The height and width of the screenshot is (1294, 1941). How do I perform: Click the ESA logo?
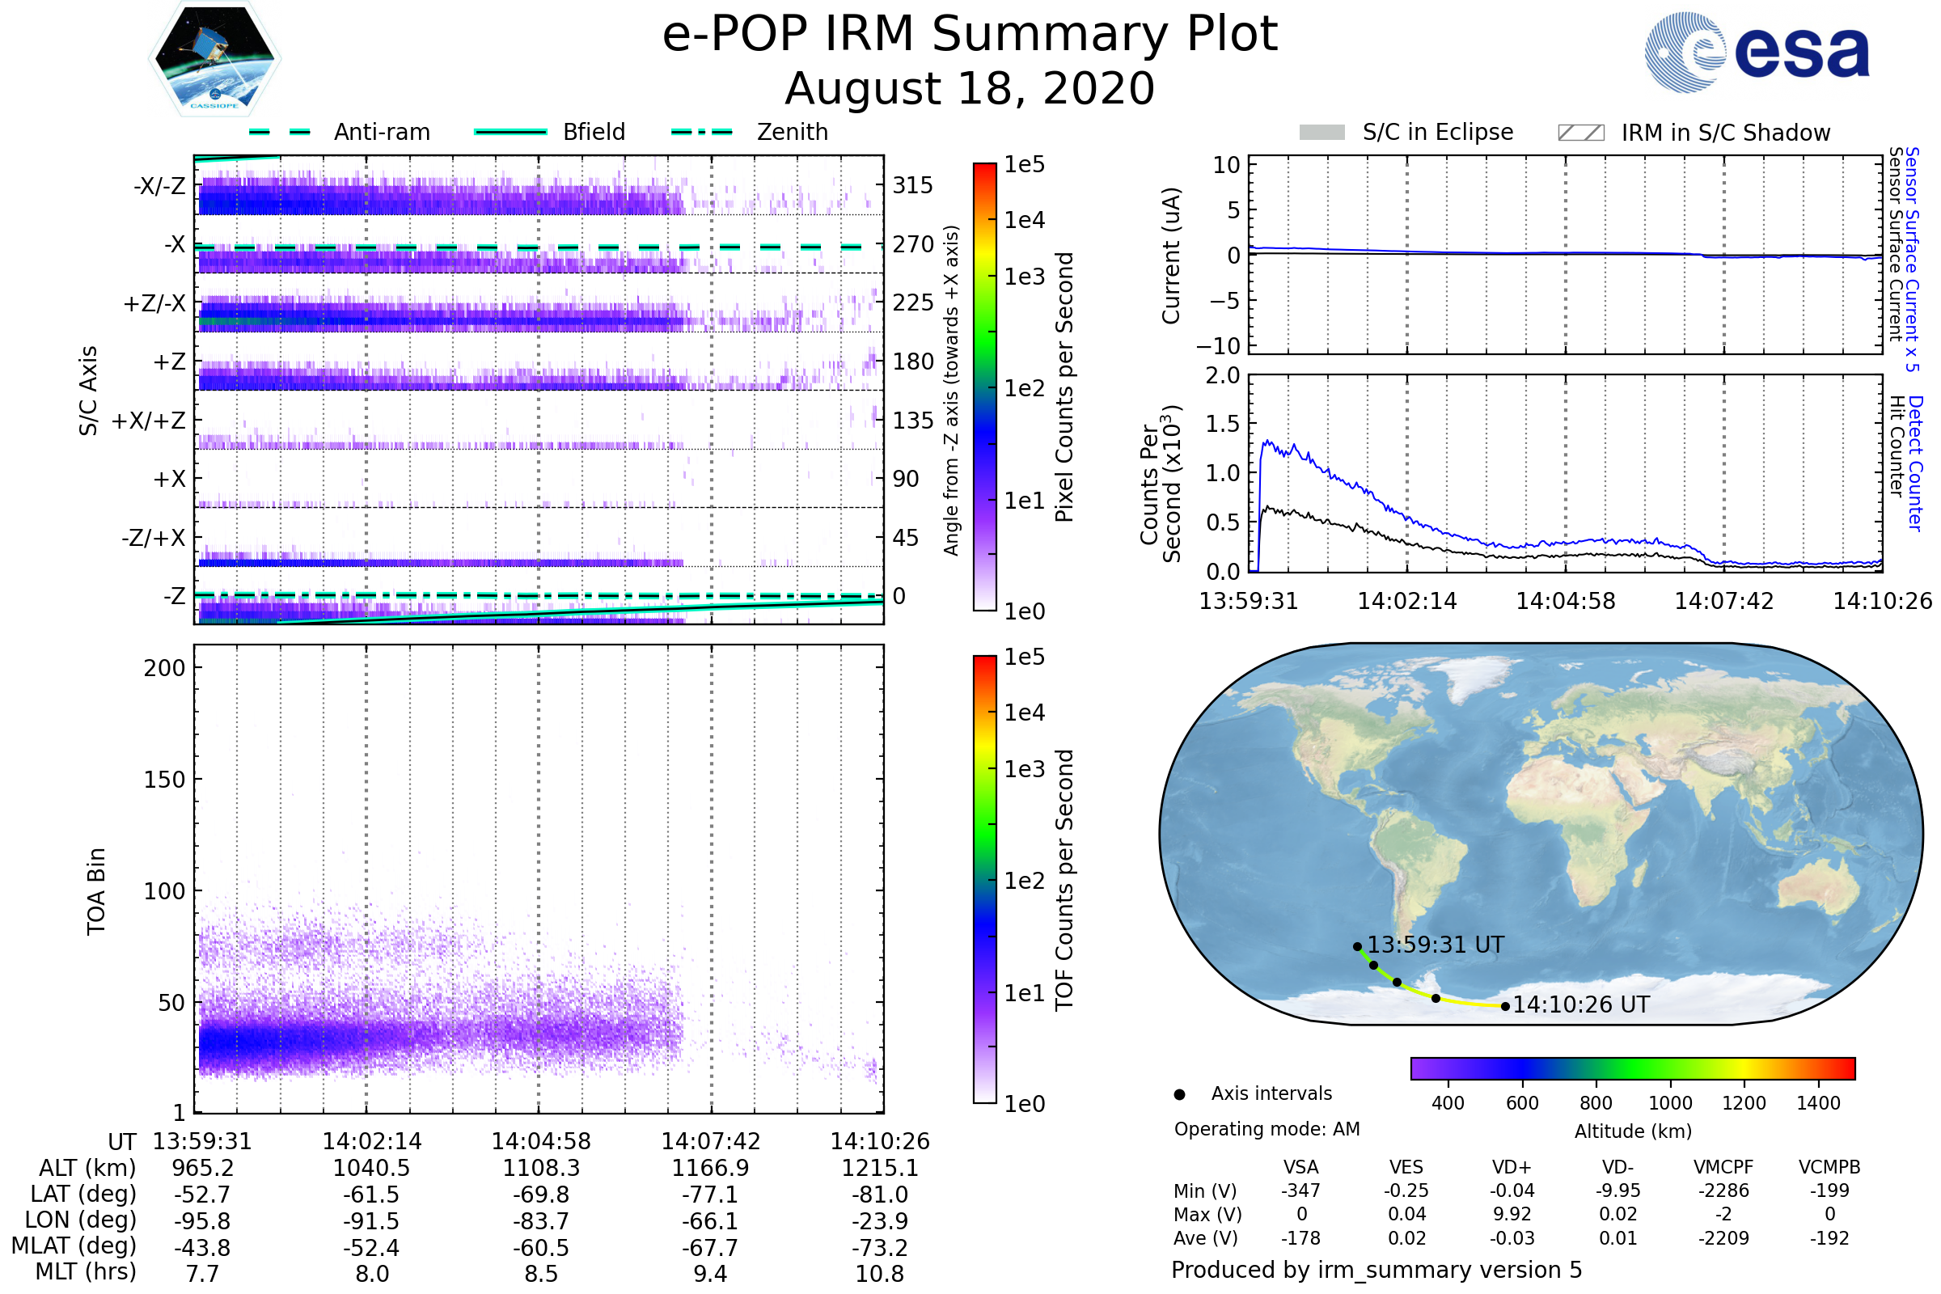pyautogui.click(x=1757, y=52)
